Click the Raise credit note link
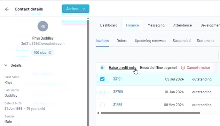 pyautogui.click(x=122, y=68)
